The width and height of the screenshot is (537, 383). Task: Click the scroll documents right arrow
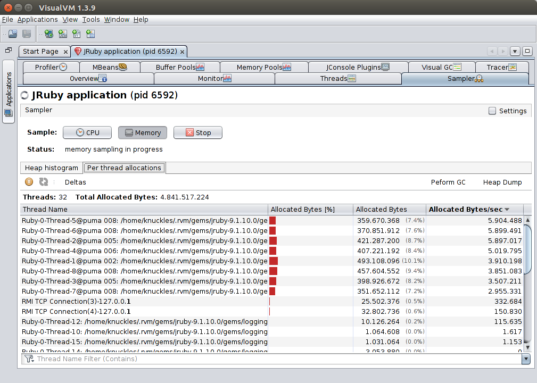(503, 52)
